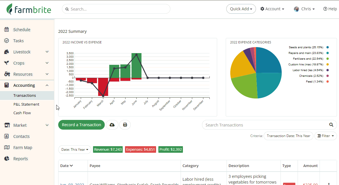Click the top Search input field

coord(116,9)
